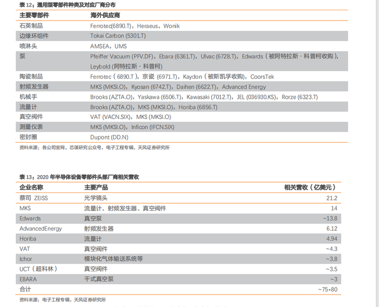Click the Yaskawa, Kawasaki, Rorze supplier cell

(x=204, y=97)
